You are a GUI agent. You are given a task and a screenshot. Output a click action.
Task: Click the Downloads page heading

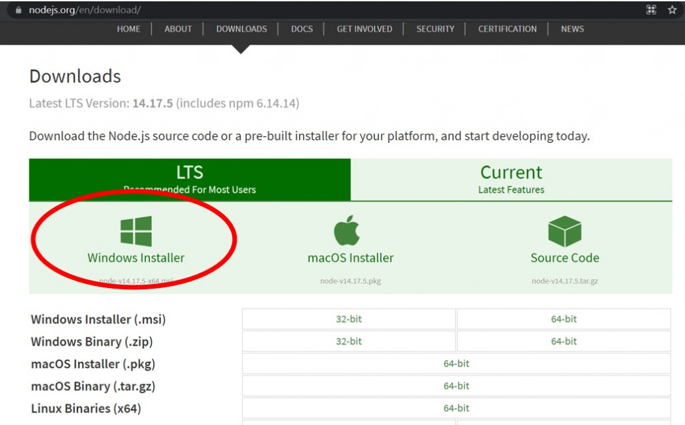pyautogui.click(x=75, y=76)
